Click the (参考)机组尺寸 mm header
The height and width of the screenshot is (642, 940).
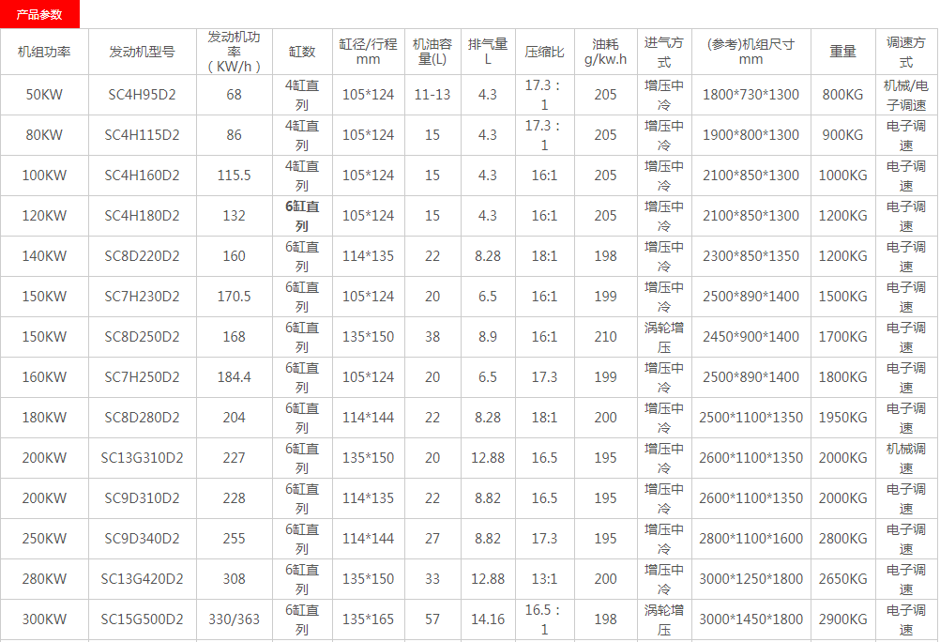750,52
